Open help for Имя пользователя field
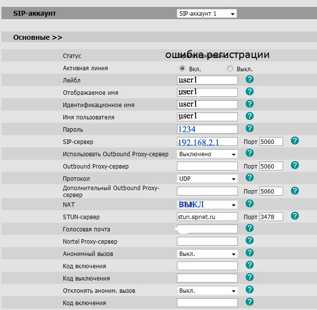This screenshot has height=310, width=317. [x=250, y=116]
